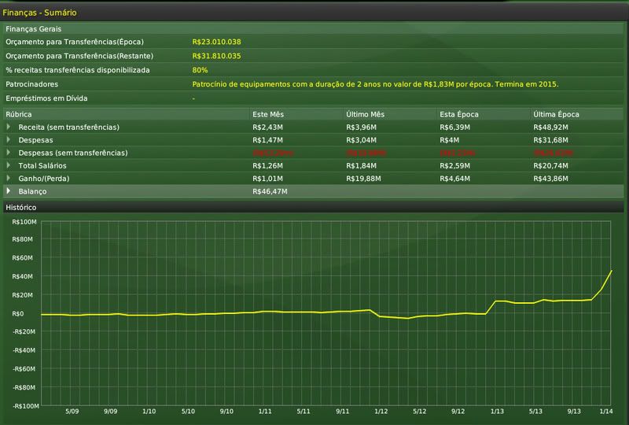Expand the Despesas row triangle
Viewport: 629px width, 425px height.
coord(9,139)
